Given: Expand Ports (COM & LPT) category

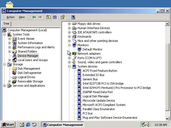Looking at the screenshot, I should click(x=69, y=58).
